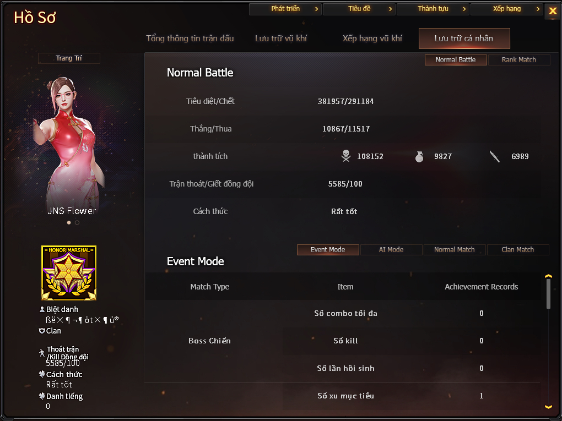Click the skull headshot kills icon

click(x=346, y=156)
